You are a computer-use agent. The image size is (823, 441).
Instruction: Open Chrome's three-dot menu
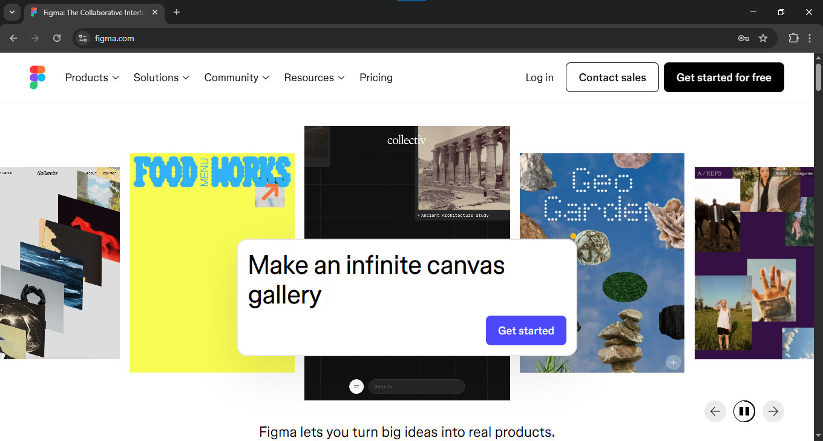pos(810,38)
